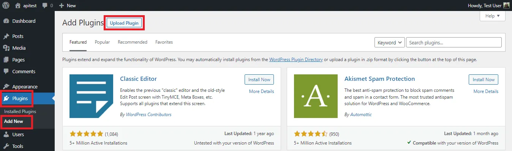512x151 pixels.
Task: Open More Details for Akismet
Action: [x=486, y=91]
